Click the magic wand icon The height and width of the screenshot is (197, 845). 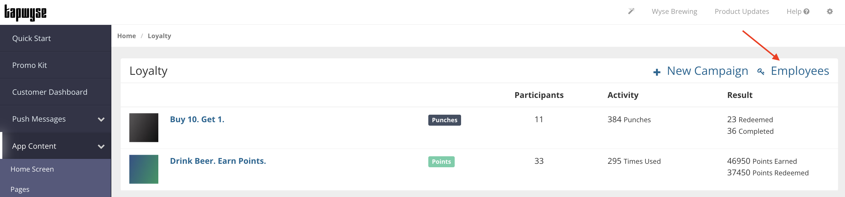[x=631, y=12]
